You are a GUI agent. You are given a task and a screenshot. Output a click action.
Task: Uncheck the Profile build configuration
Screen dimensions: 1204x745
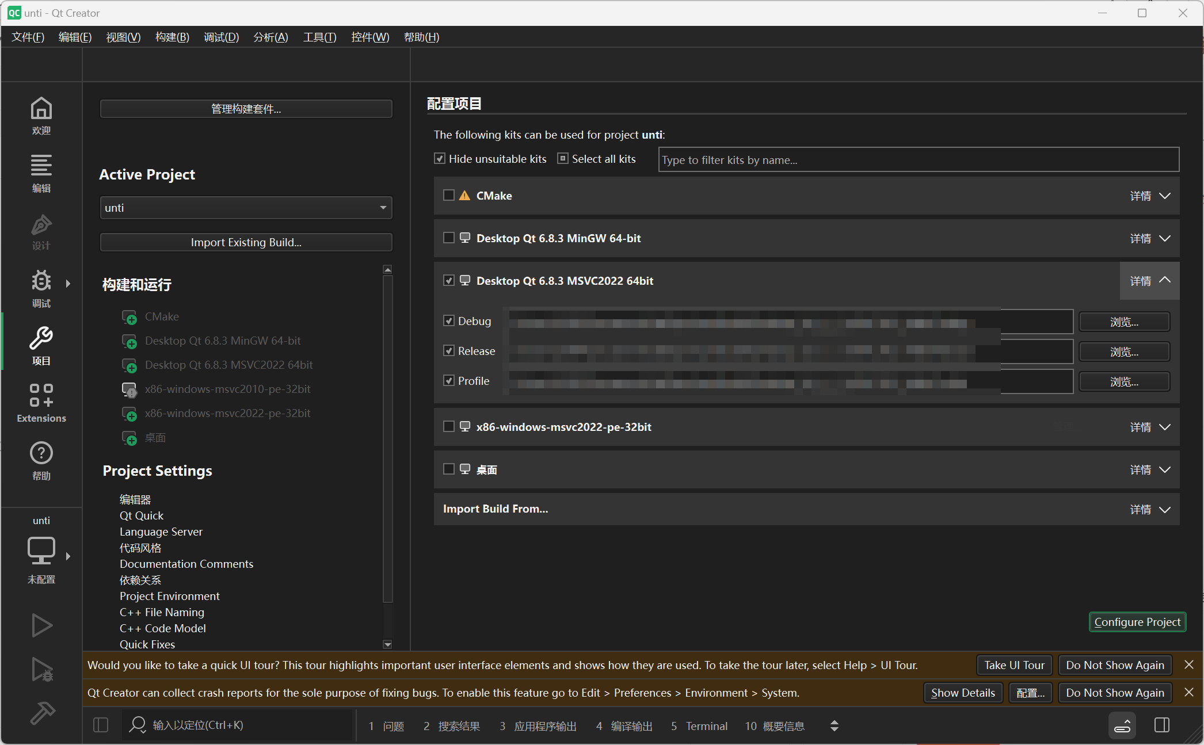449,381
